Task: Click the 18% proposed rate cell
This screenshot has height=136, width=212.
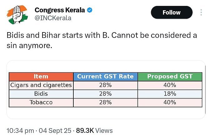Action: tap(170, 94)
